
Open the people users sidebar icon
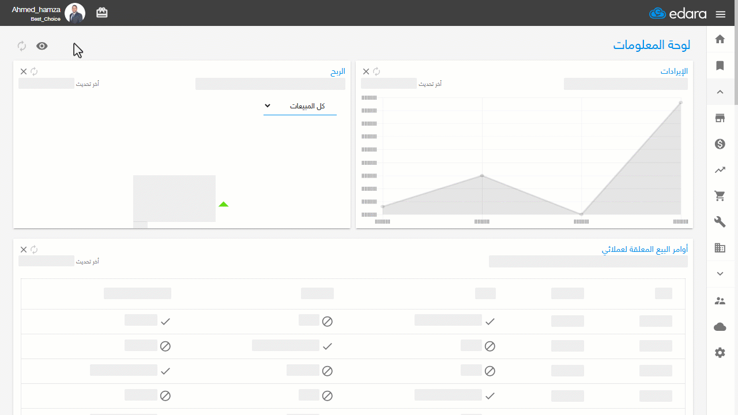point(720,300)
